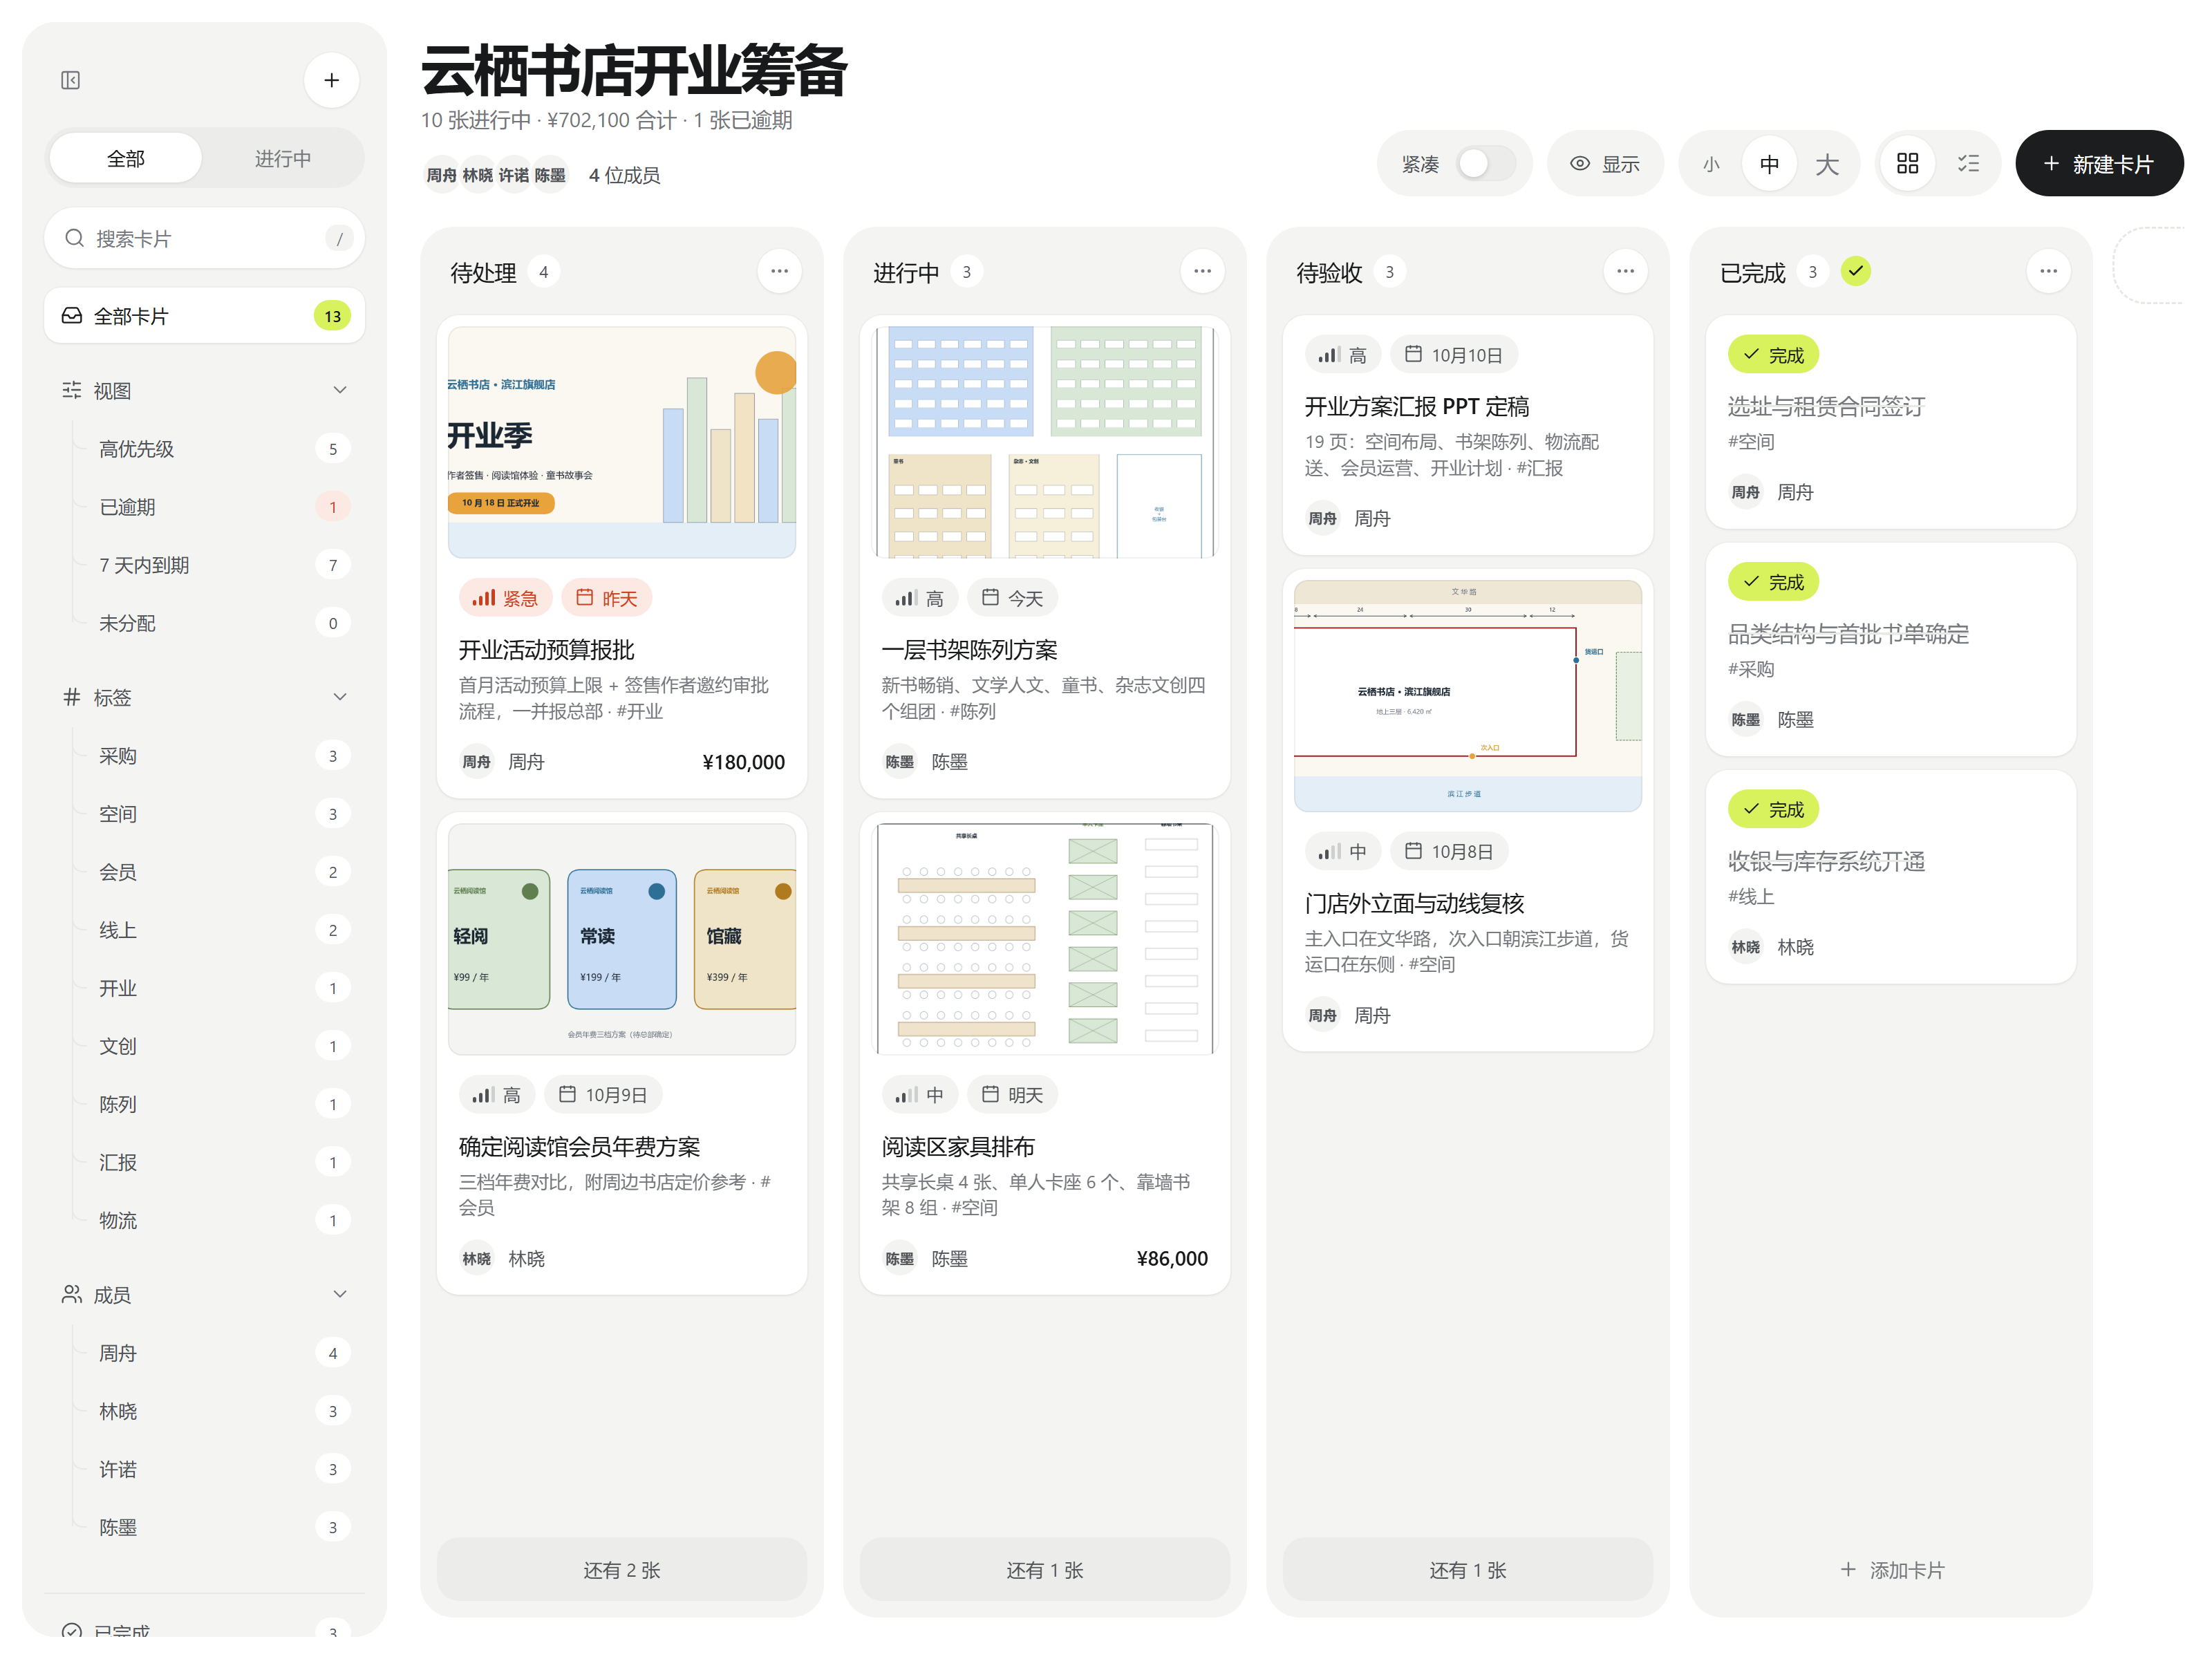Switch to checklist view icon

click(1968, 163)
